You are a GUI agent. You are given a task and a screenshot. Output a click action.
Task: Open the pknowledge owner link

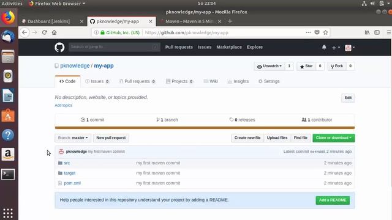coord(75,65)
